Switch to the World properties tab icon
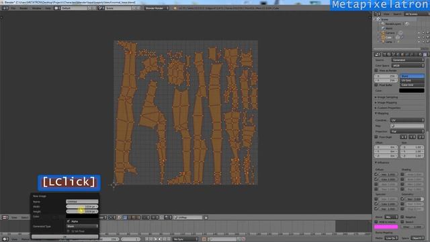The height and width of the screenshot is (242, 430). 398,54
